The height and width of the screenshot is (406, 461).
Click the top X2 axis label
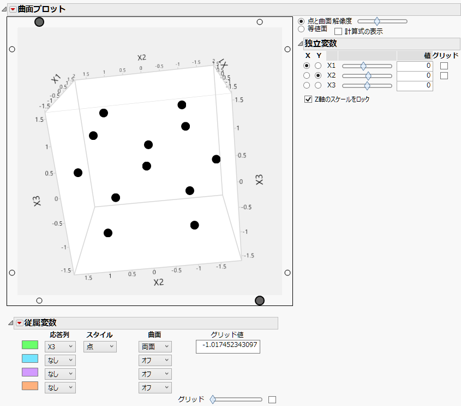(x=142, y=57)
